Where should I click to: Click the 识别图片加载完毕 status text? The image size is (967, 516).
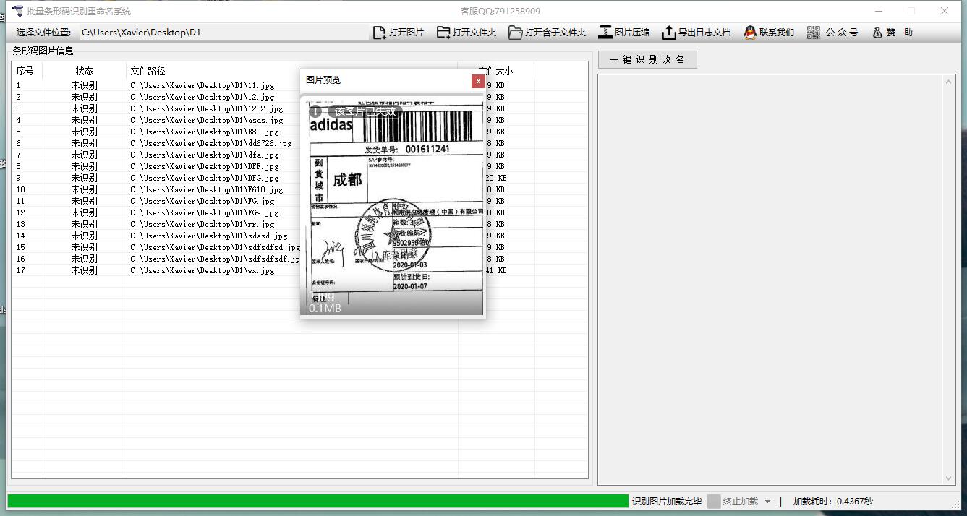(667, 501)
